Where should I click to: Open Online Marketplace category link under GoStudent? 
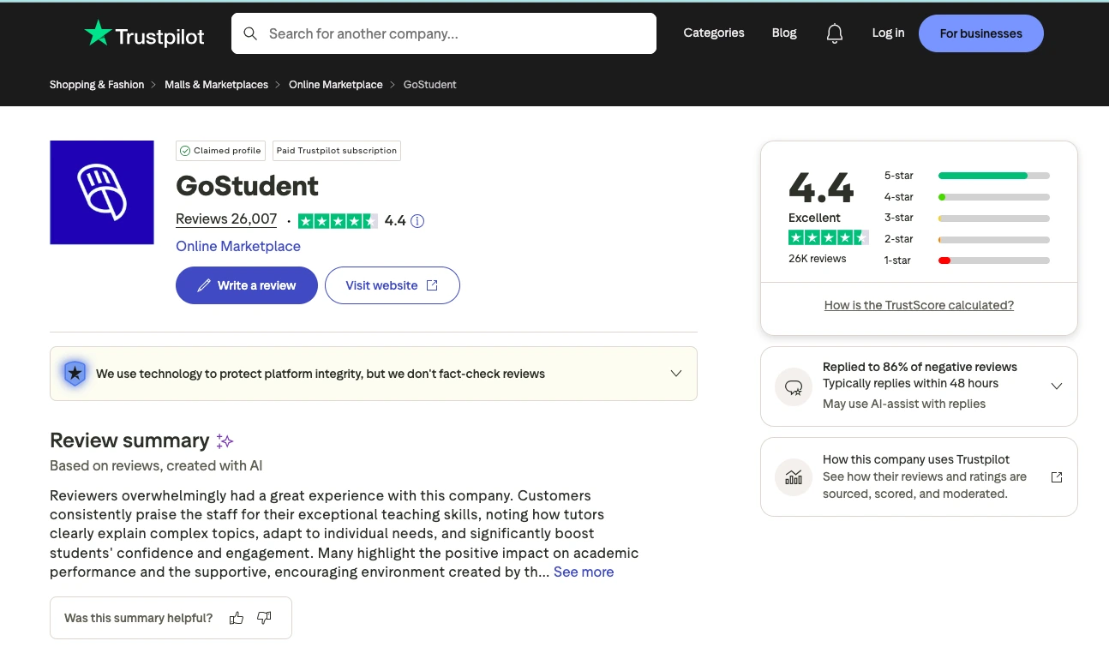(238, 247)
